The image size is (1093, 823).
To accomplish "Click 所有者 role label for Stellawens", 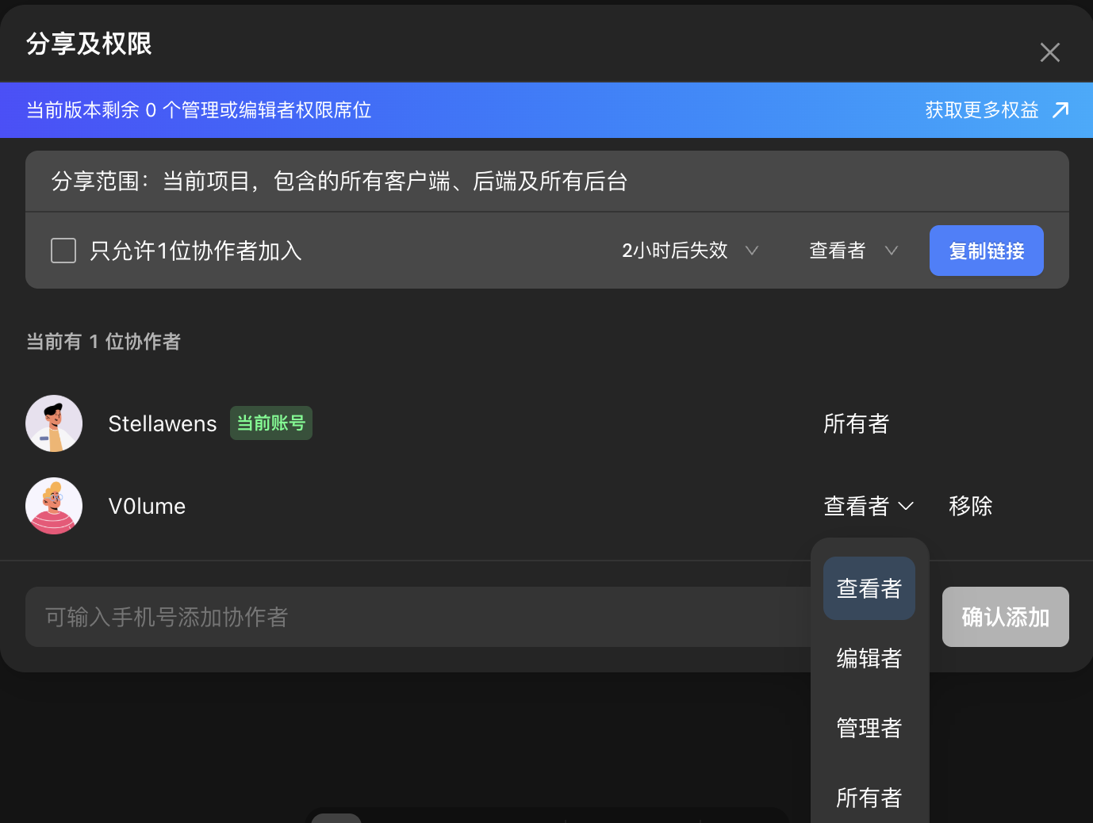I will [856, 423].
